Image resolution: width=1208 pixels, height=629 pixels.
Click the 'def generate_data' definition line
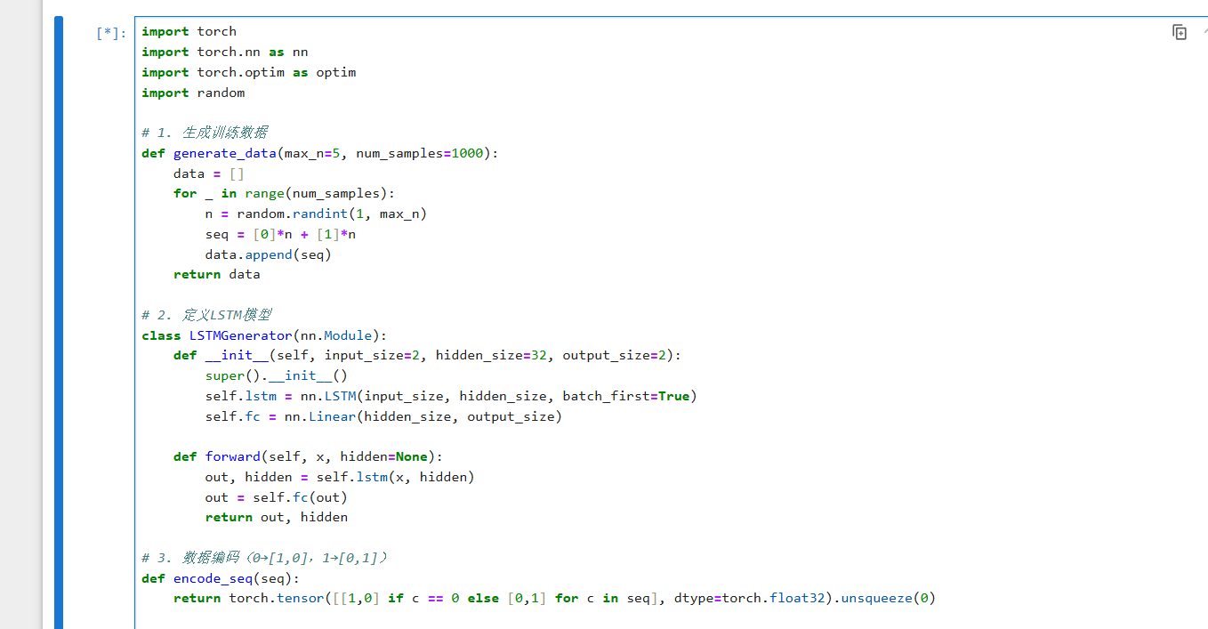tap(320, 153)
